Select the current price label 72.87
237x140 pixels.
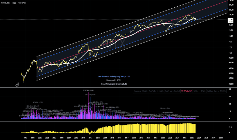coord(231,20)
